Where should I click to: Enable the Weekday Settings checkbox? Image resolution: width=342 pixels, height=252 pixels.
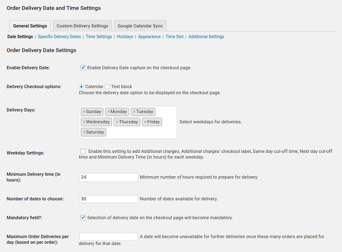[83, 151]
